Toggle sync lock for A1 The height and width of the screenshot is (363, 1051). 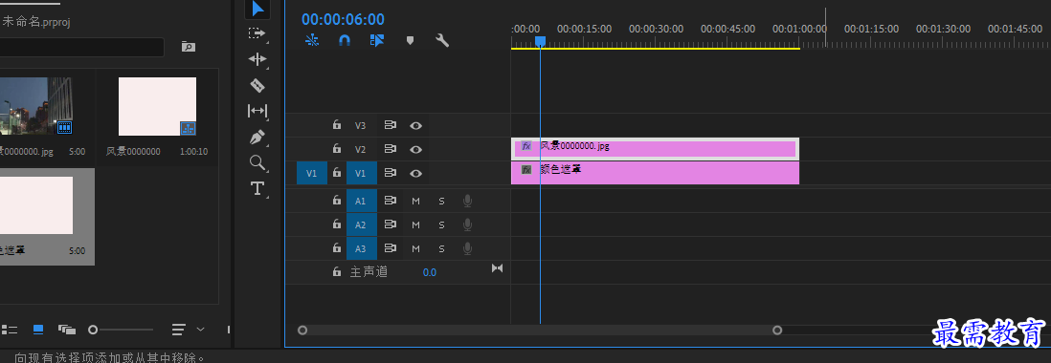coord(391,200)
